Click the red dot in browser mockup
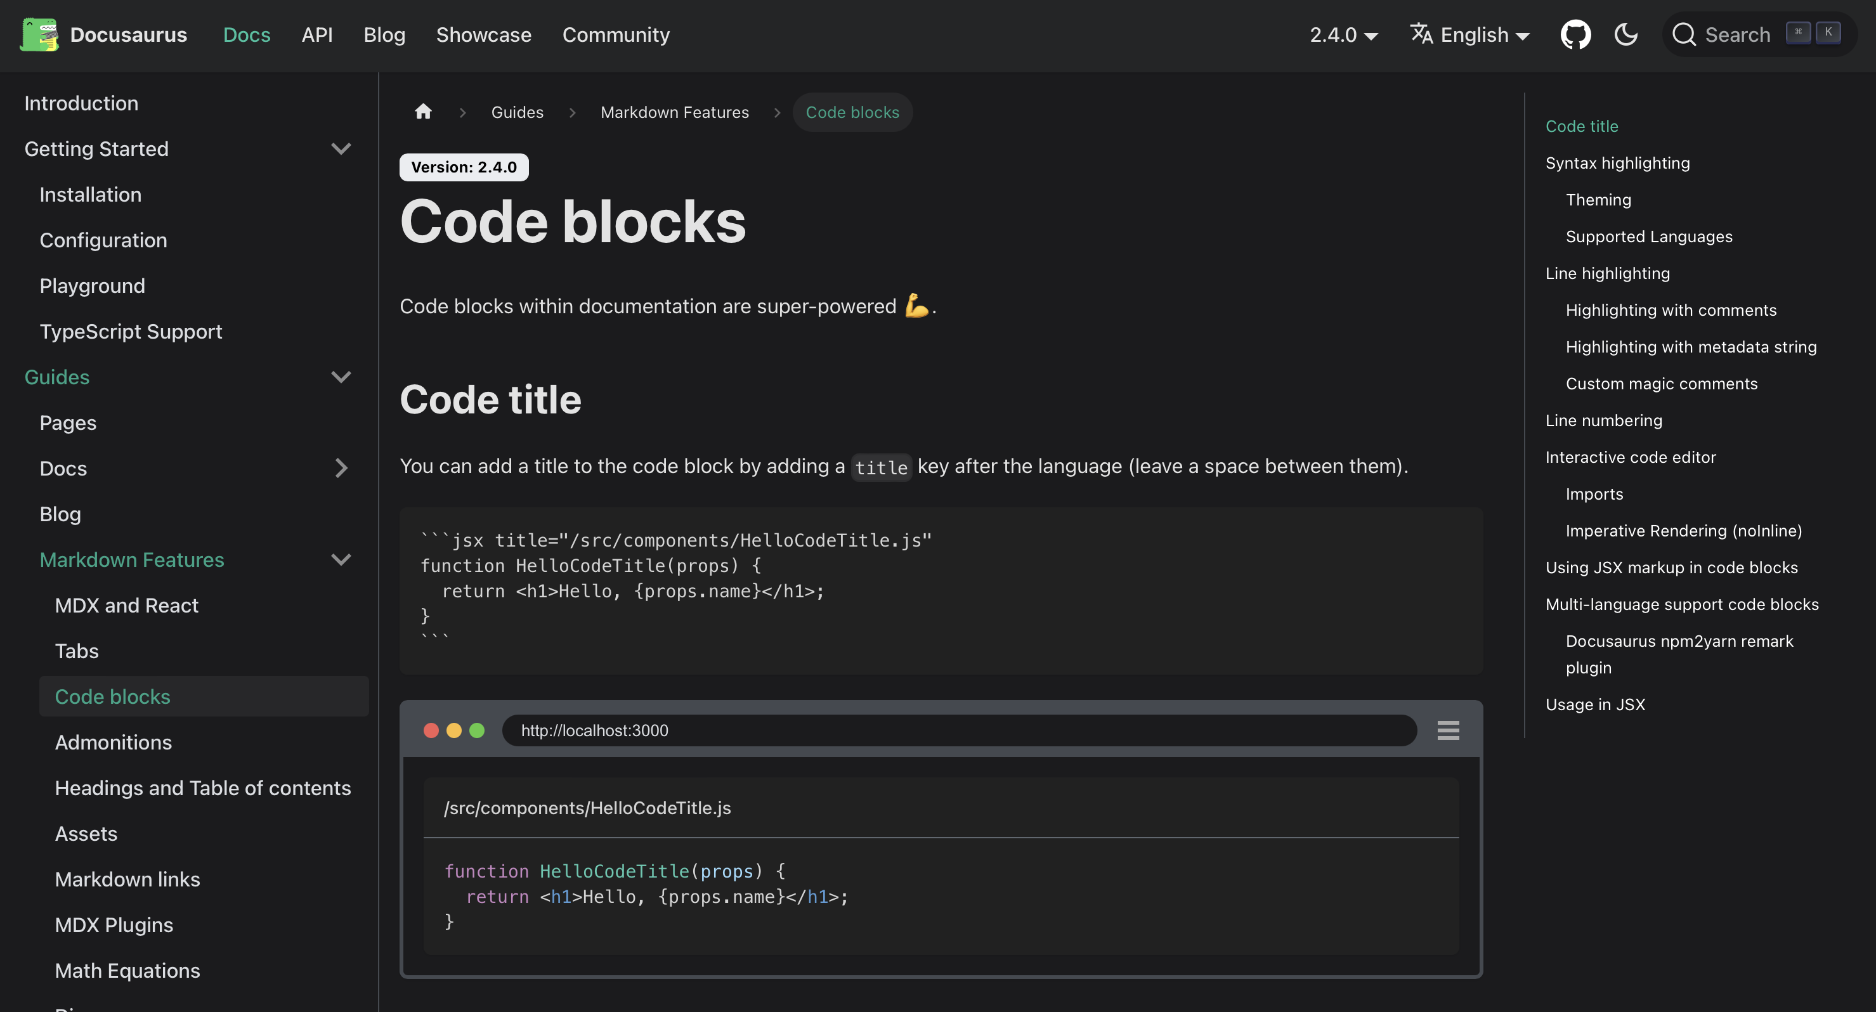The height and width of the screenshot is (1012, 1876). (x=431, y=729)
